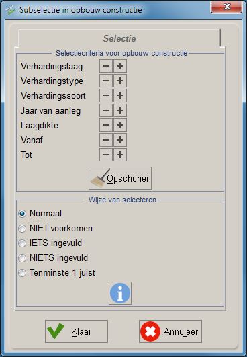Select the Normaal radio option
The image size is (247, 357).
click(22, 214)
